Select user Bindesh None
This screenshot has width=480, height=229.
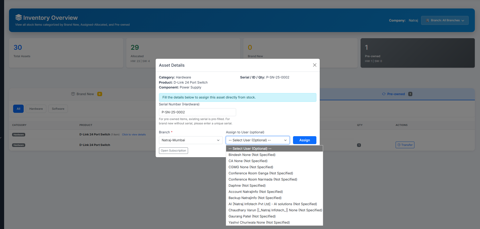274,155
